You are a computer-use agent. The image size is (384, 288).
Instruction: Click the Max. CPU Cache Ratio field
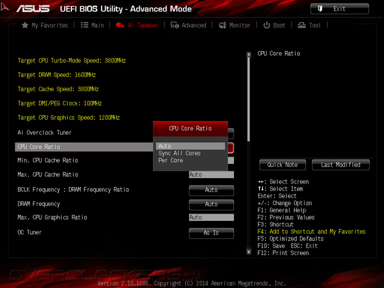tap(211, 175)
